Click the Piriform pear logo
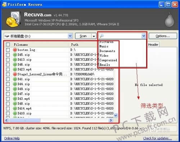 point(169,20)
